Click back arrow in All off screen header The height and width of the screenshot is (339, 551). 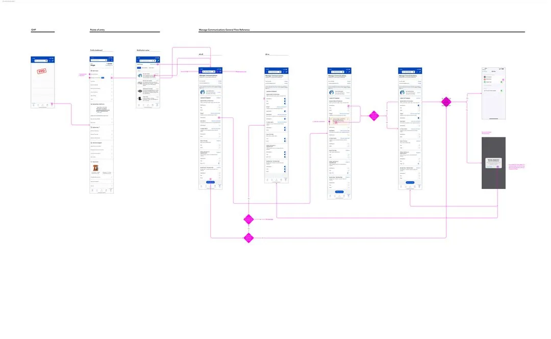pyautogui.click(x=201, y=71)
